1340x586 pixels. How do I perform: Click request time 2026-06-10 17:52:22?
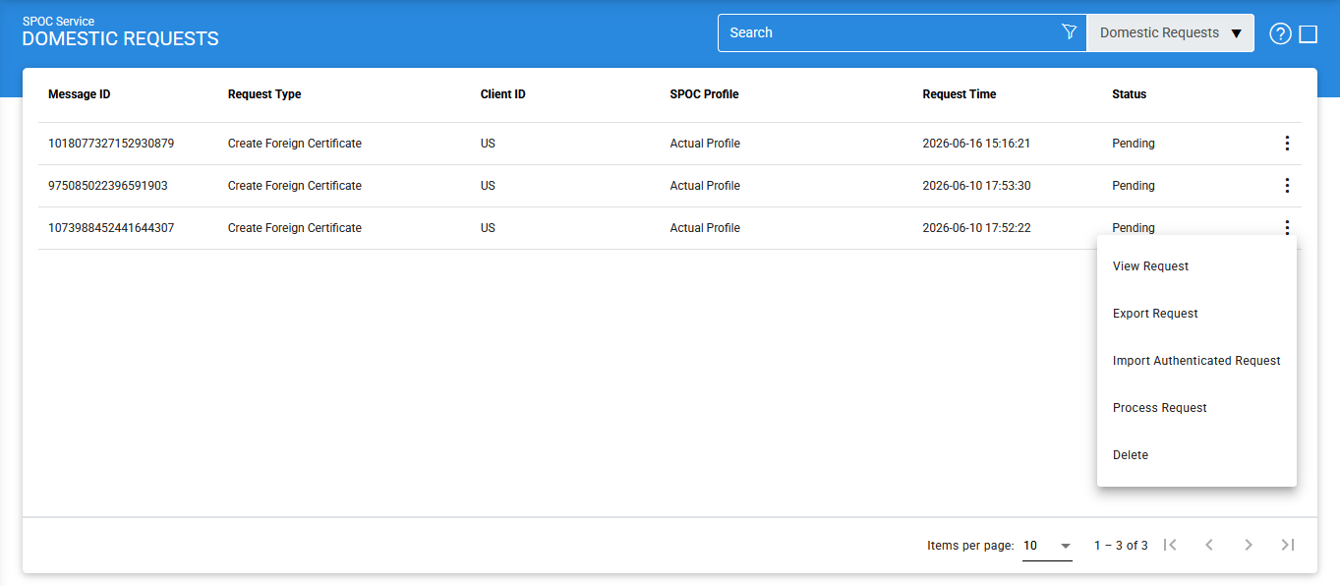(976, 228)
